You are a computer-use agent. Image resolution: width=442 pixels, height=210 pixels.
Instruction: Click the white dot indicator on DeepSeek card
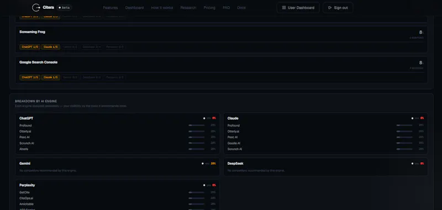pos(412,164)
